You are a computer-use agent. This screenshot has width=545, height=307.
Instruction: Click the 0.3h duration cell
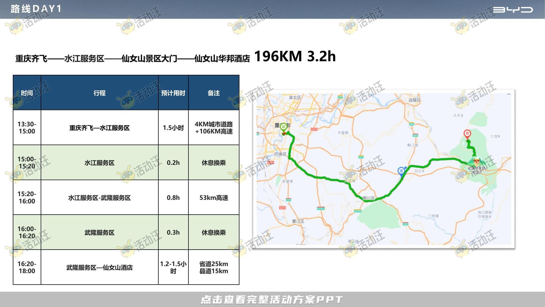pyautogui.click(x=173, y=232)
